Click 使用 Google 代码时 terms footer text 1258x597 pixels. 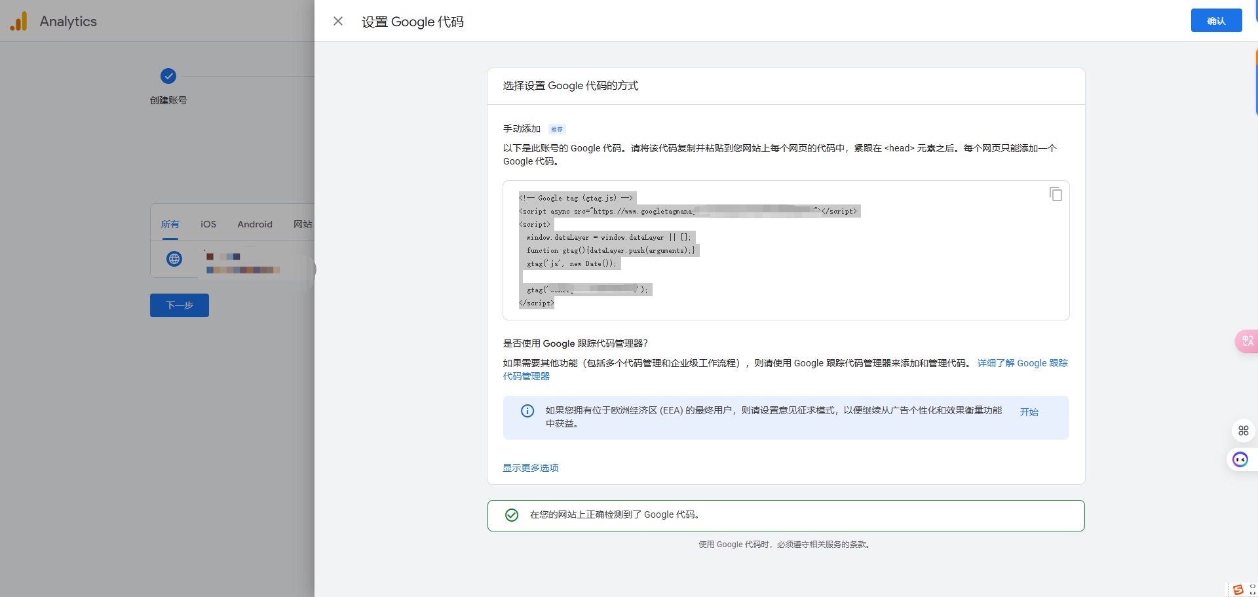tap(785, 545)
